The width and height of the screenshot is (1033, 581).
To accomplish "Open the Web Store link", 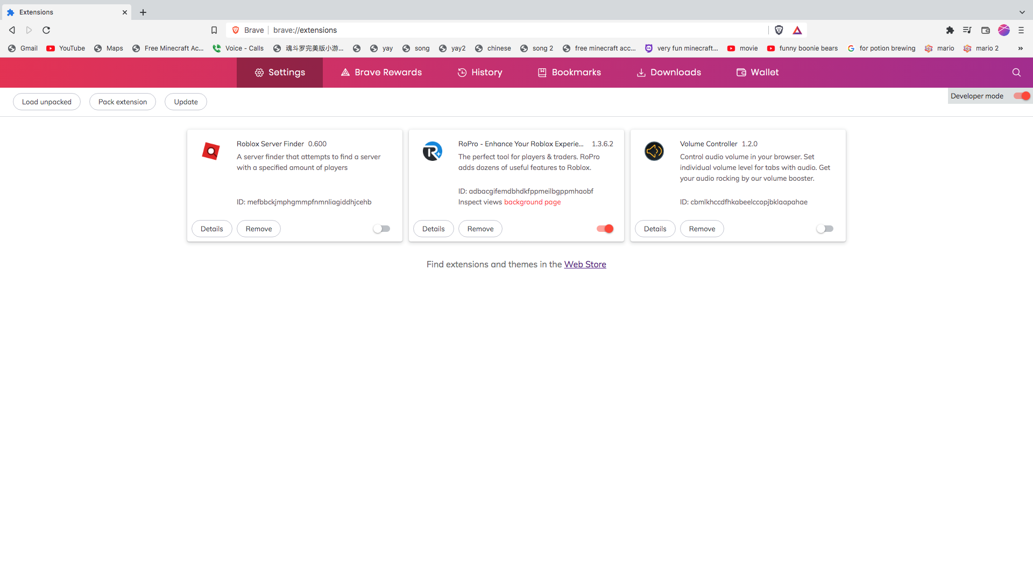I will coord(585,264).
